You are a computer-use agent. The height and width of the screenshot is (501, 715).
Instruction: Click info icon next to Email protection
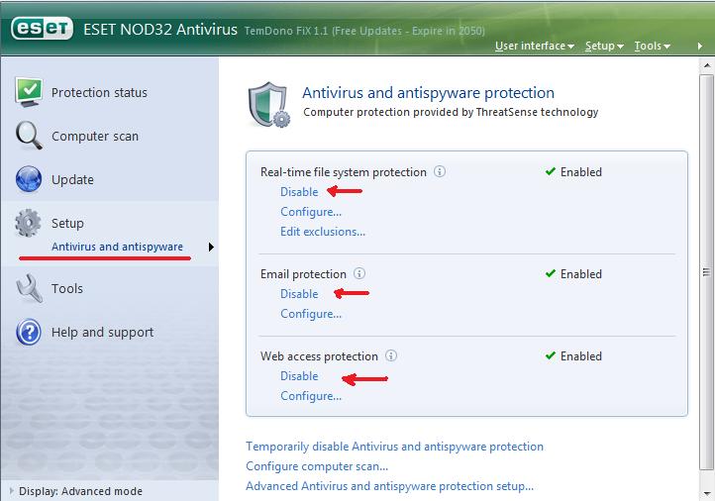coord(359,273)
